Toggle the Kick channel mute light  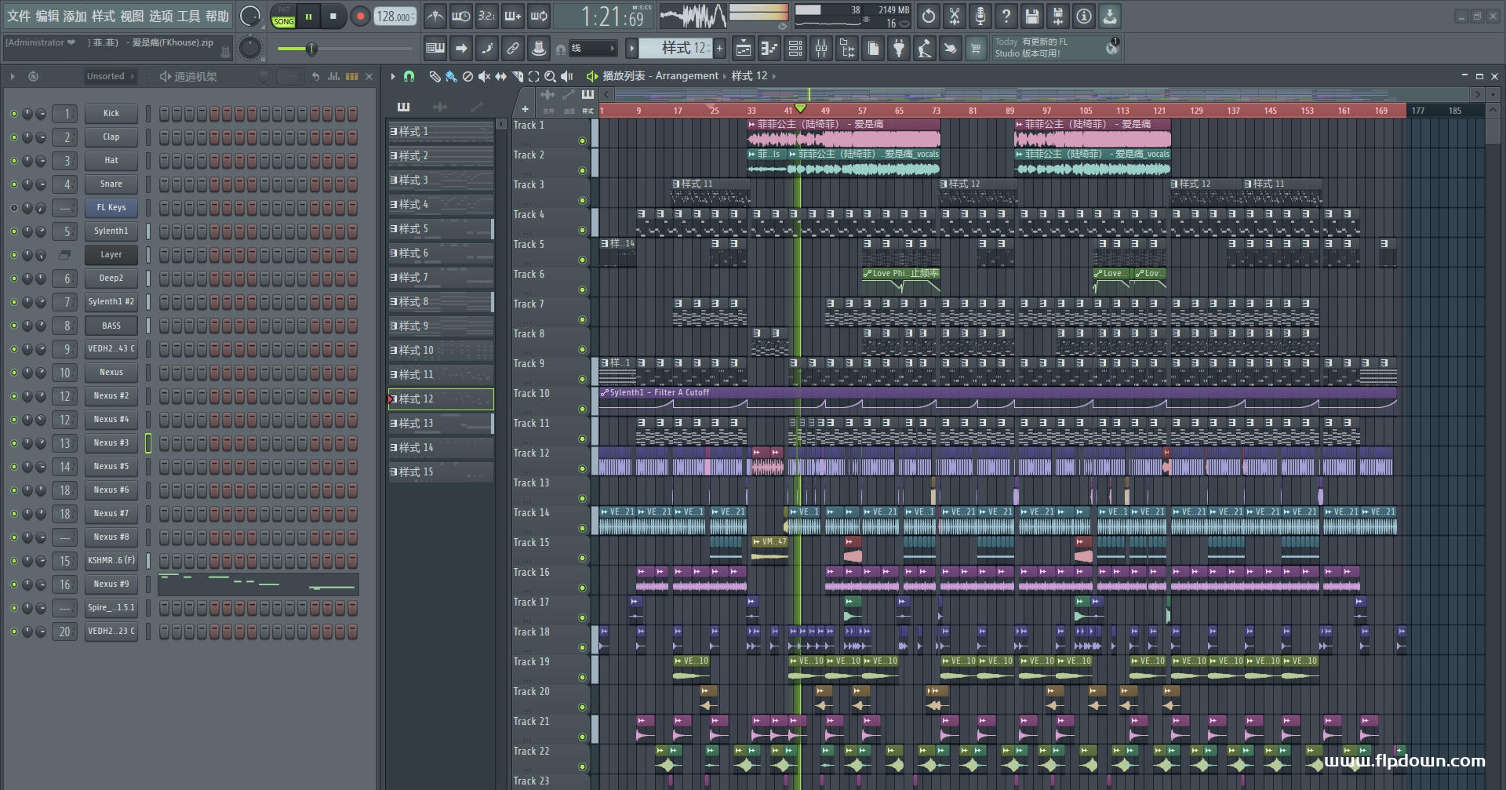13,114
